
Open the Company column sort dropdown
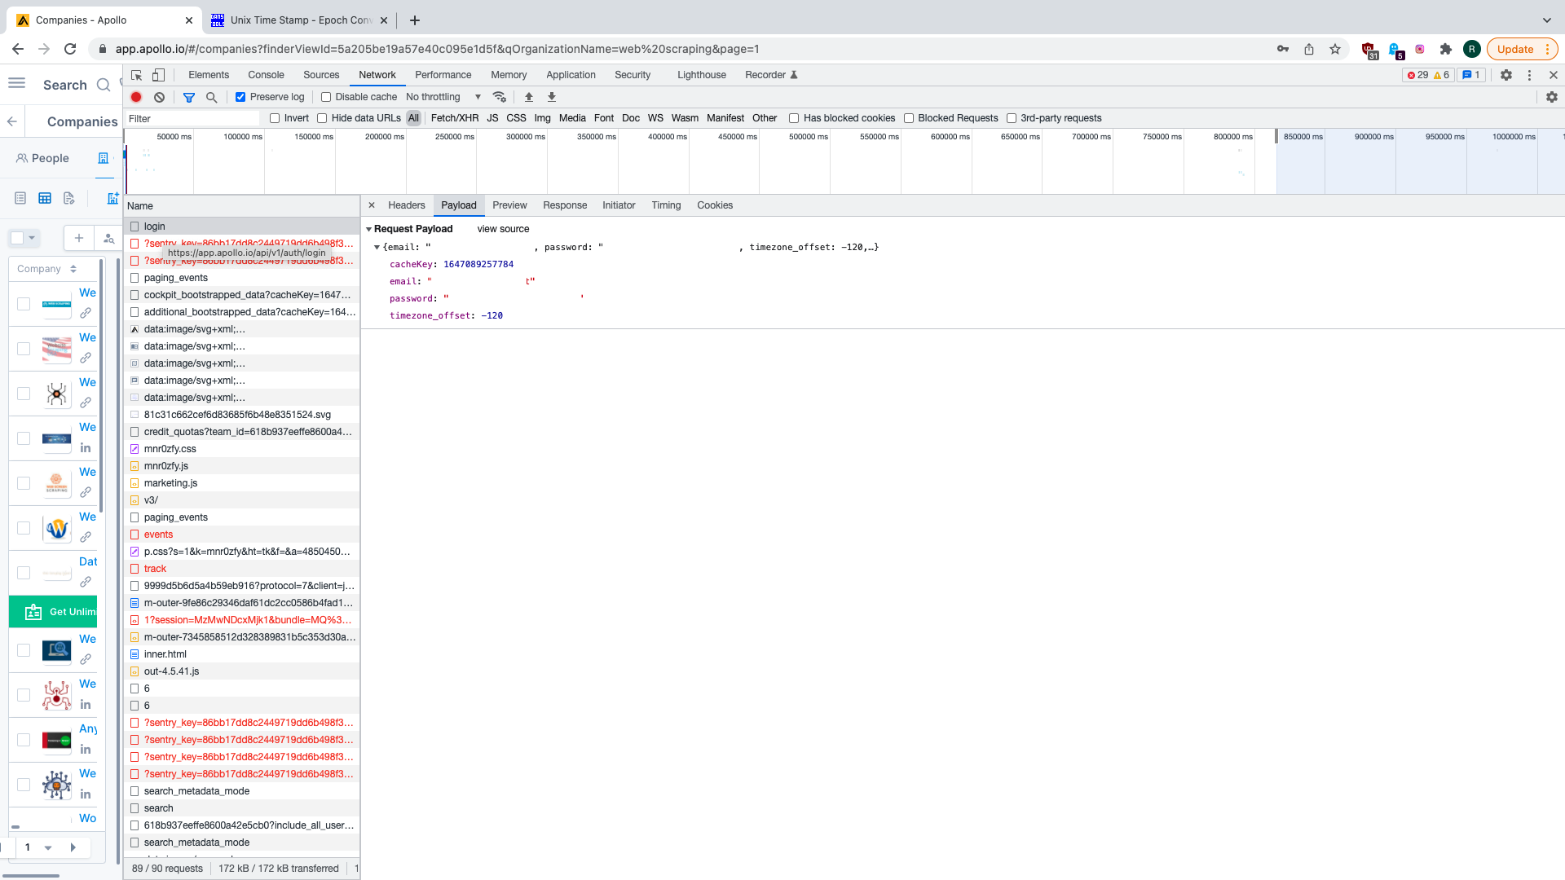tap(73, 269)
